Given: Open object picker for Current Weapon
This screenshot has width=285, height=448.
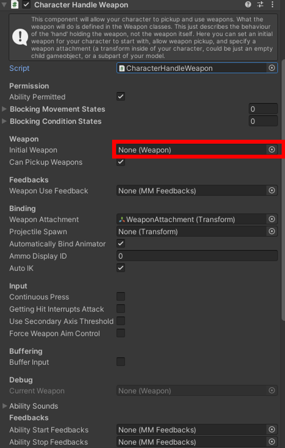Looking at the screenshot, I should [x=272, y=391].
